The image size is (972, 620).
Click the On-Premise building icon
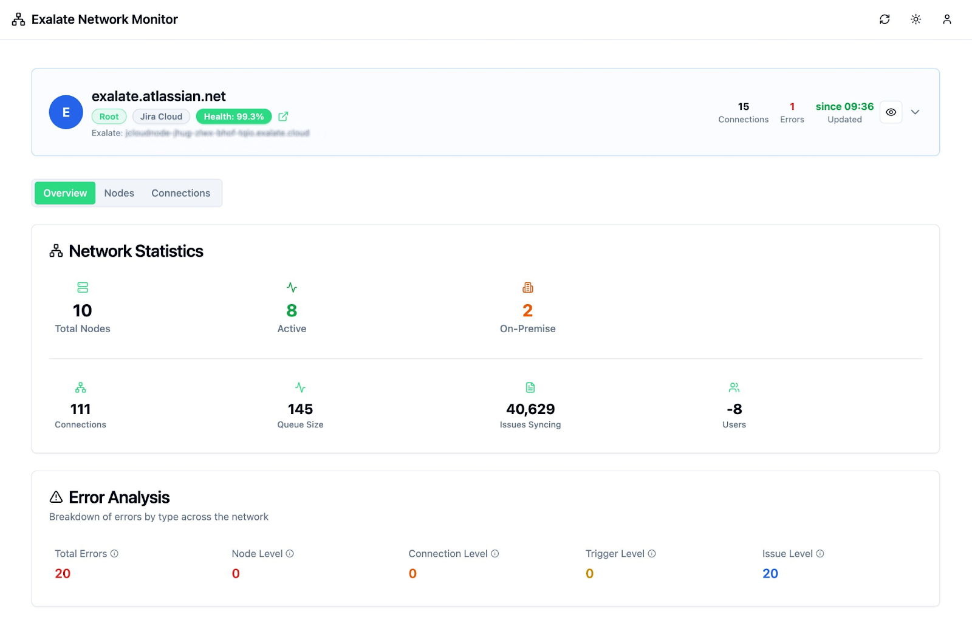coord(527,287)
